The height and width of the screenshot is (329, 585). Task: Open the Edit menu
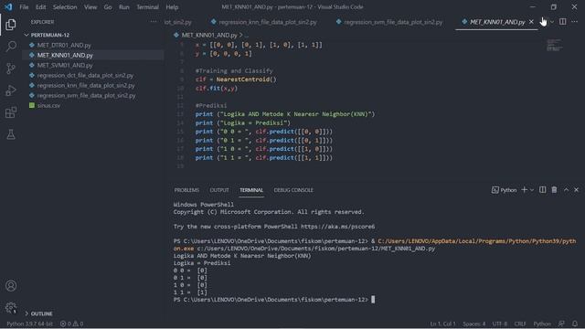click(40, 6)
